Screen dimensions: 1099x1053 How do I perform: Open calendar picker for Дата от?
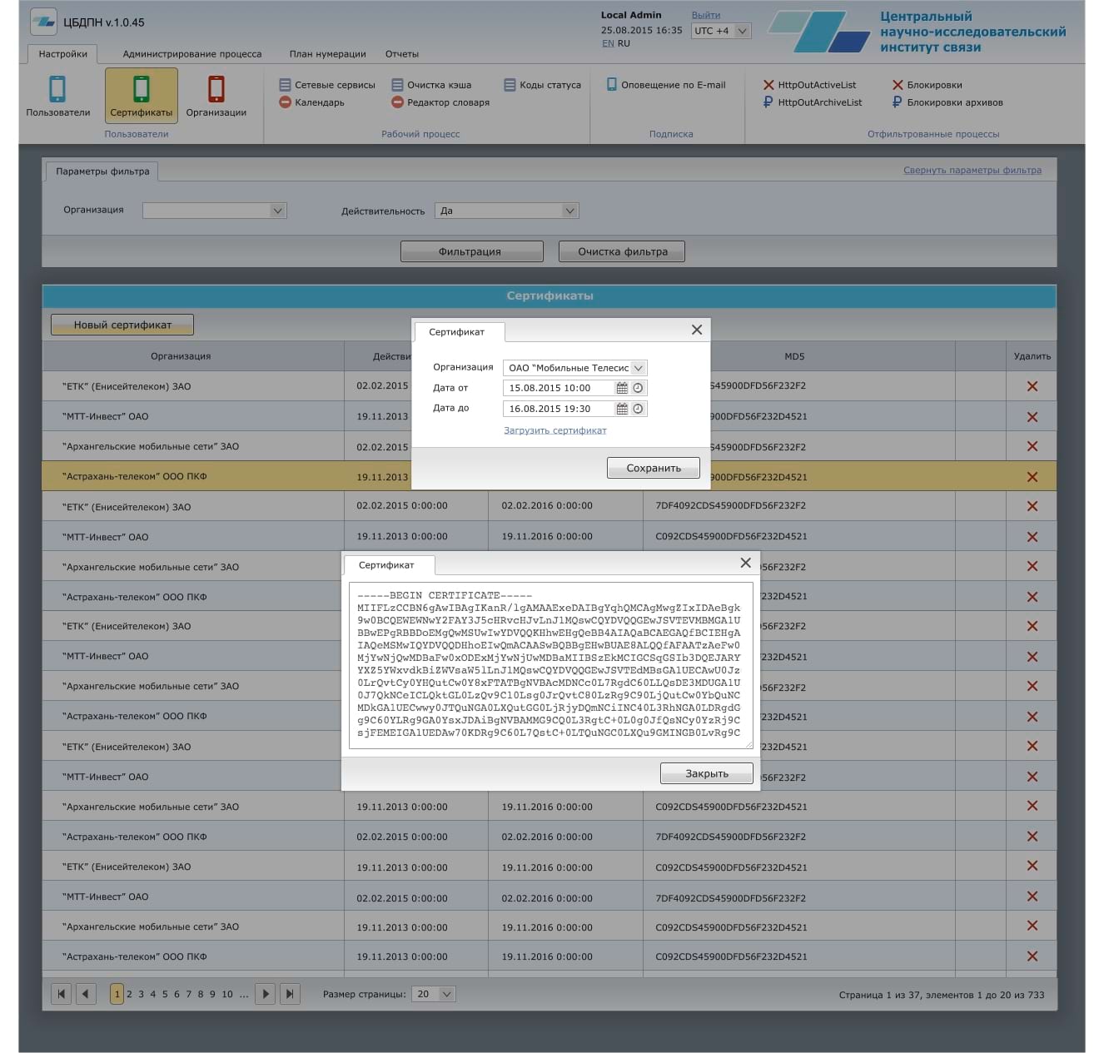pyautogui.click(x=622, y=388)
